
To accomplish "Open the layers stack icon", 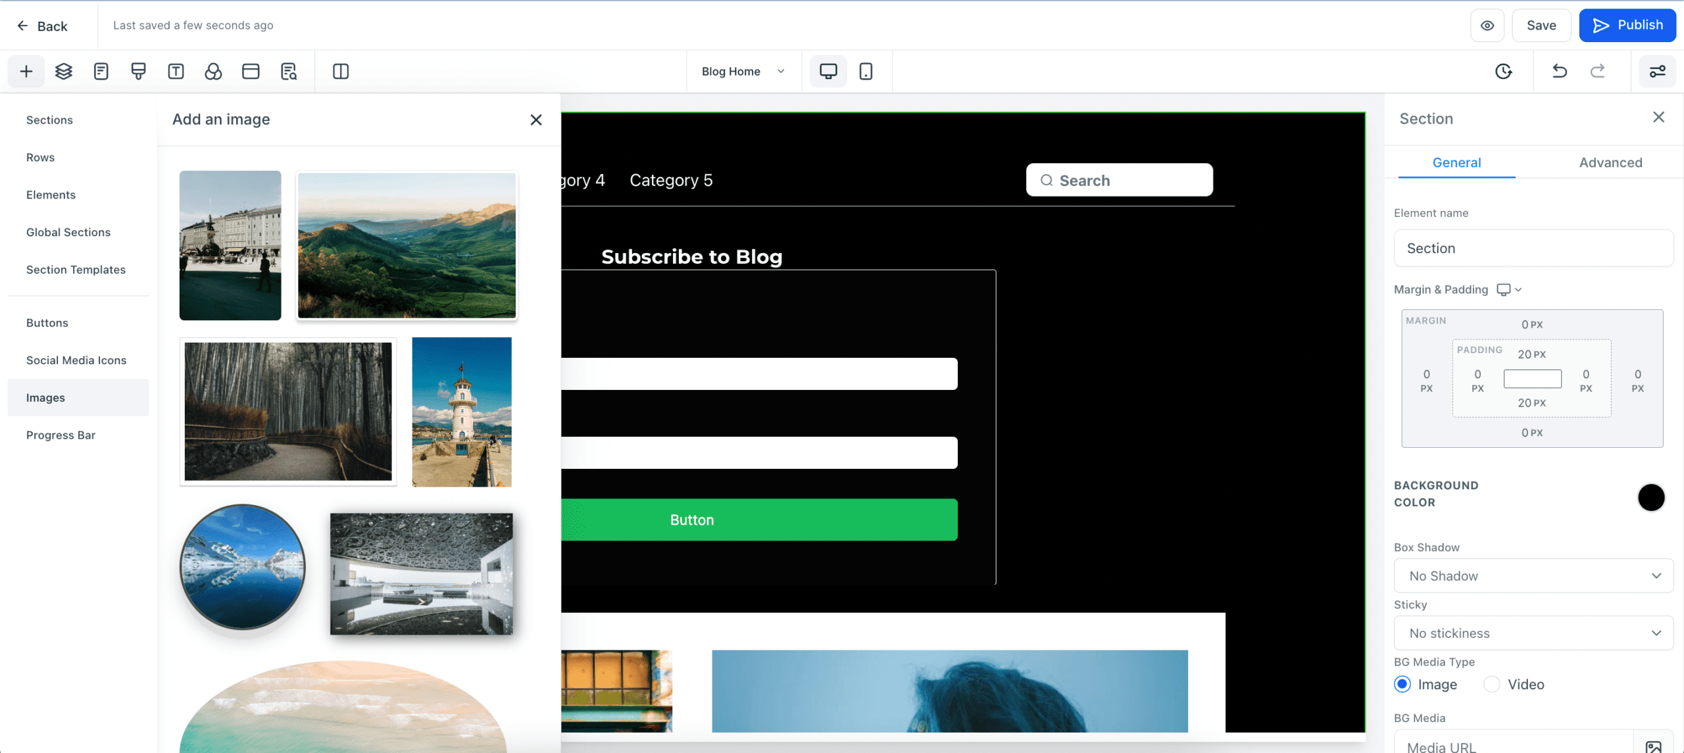I will 64,71.
